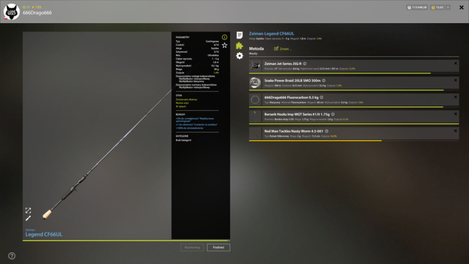Click the fishing rod 3D preview image
Screen dimensions: 469x264
97,135
